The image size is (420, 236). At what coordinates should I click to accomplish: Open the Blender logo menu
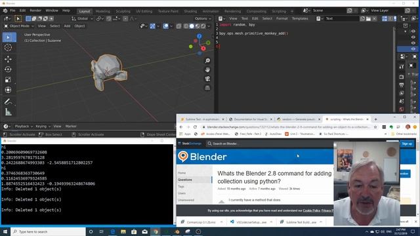[5, 10]
